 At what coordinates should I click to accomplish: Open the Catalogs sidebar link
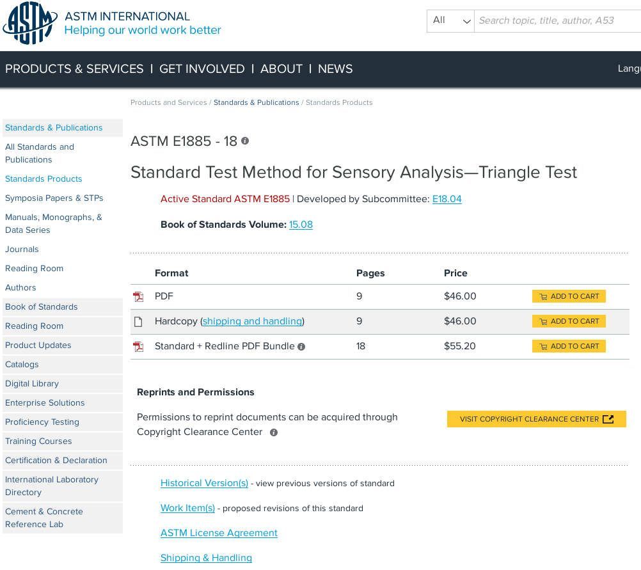tap(62, 364)
